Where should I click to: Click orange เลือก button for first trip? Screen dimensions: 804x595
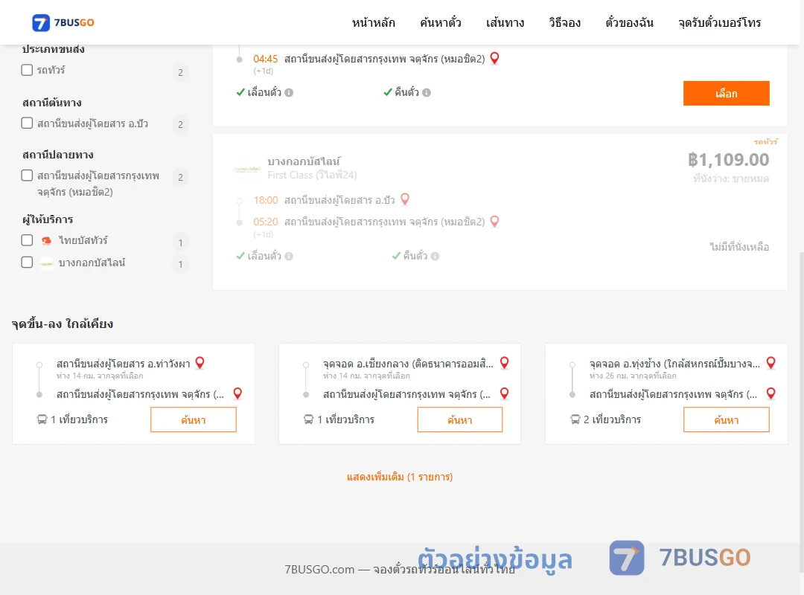tap(726, 93)
